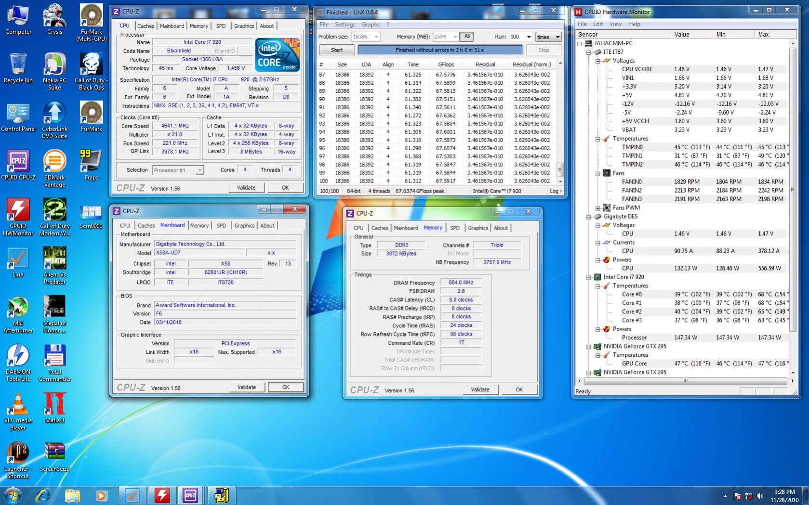Click the Start button in LinX
Screen dimensions: 809x505
click(337, 50)
